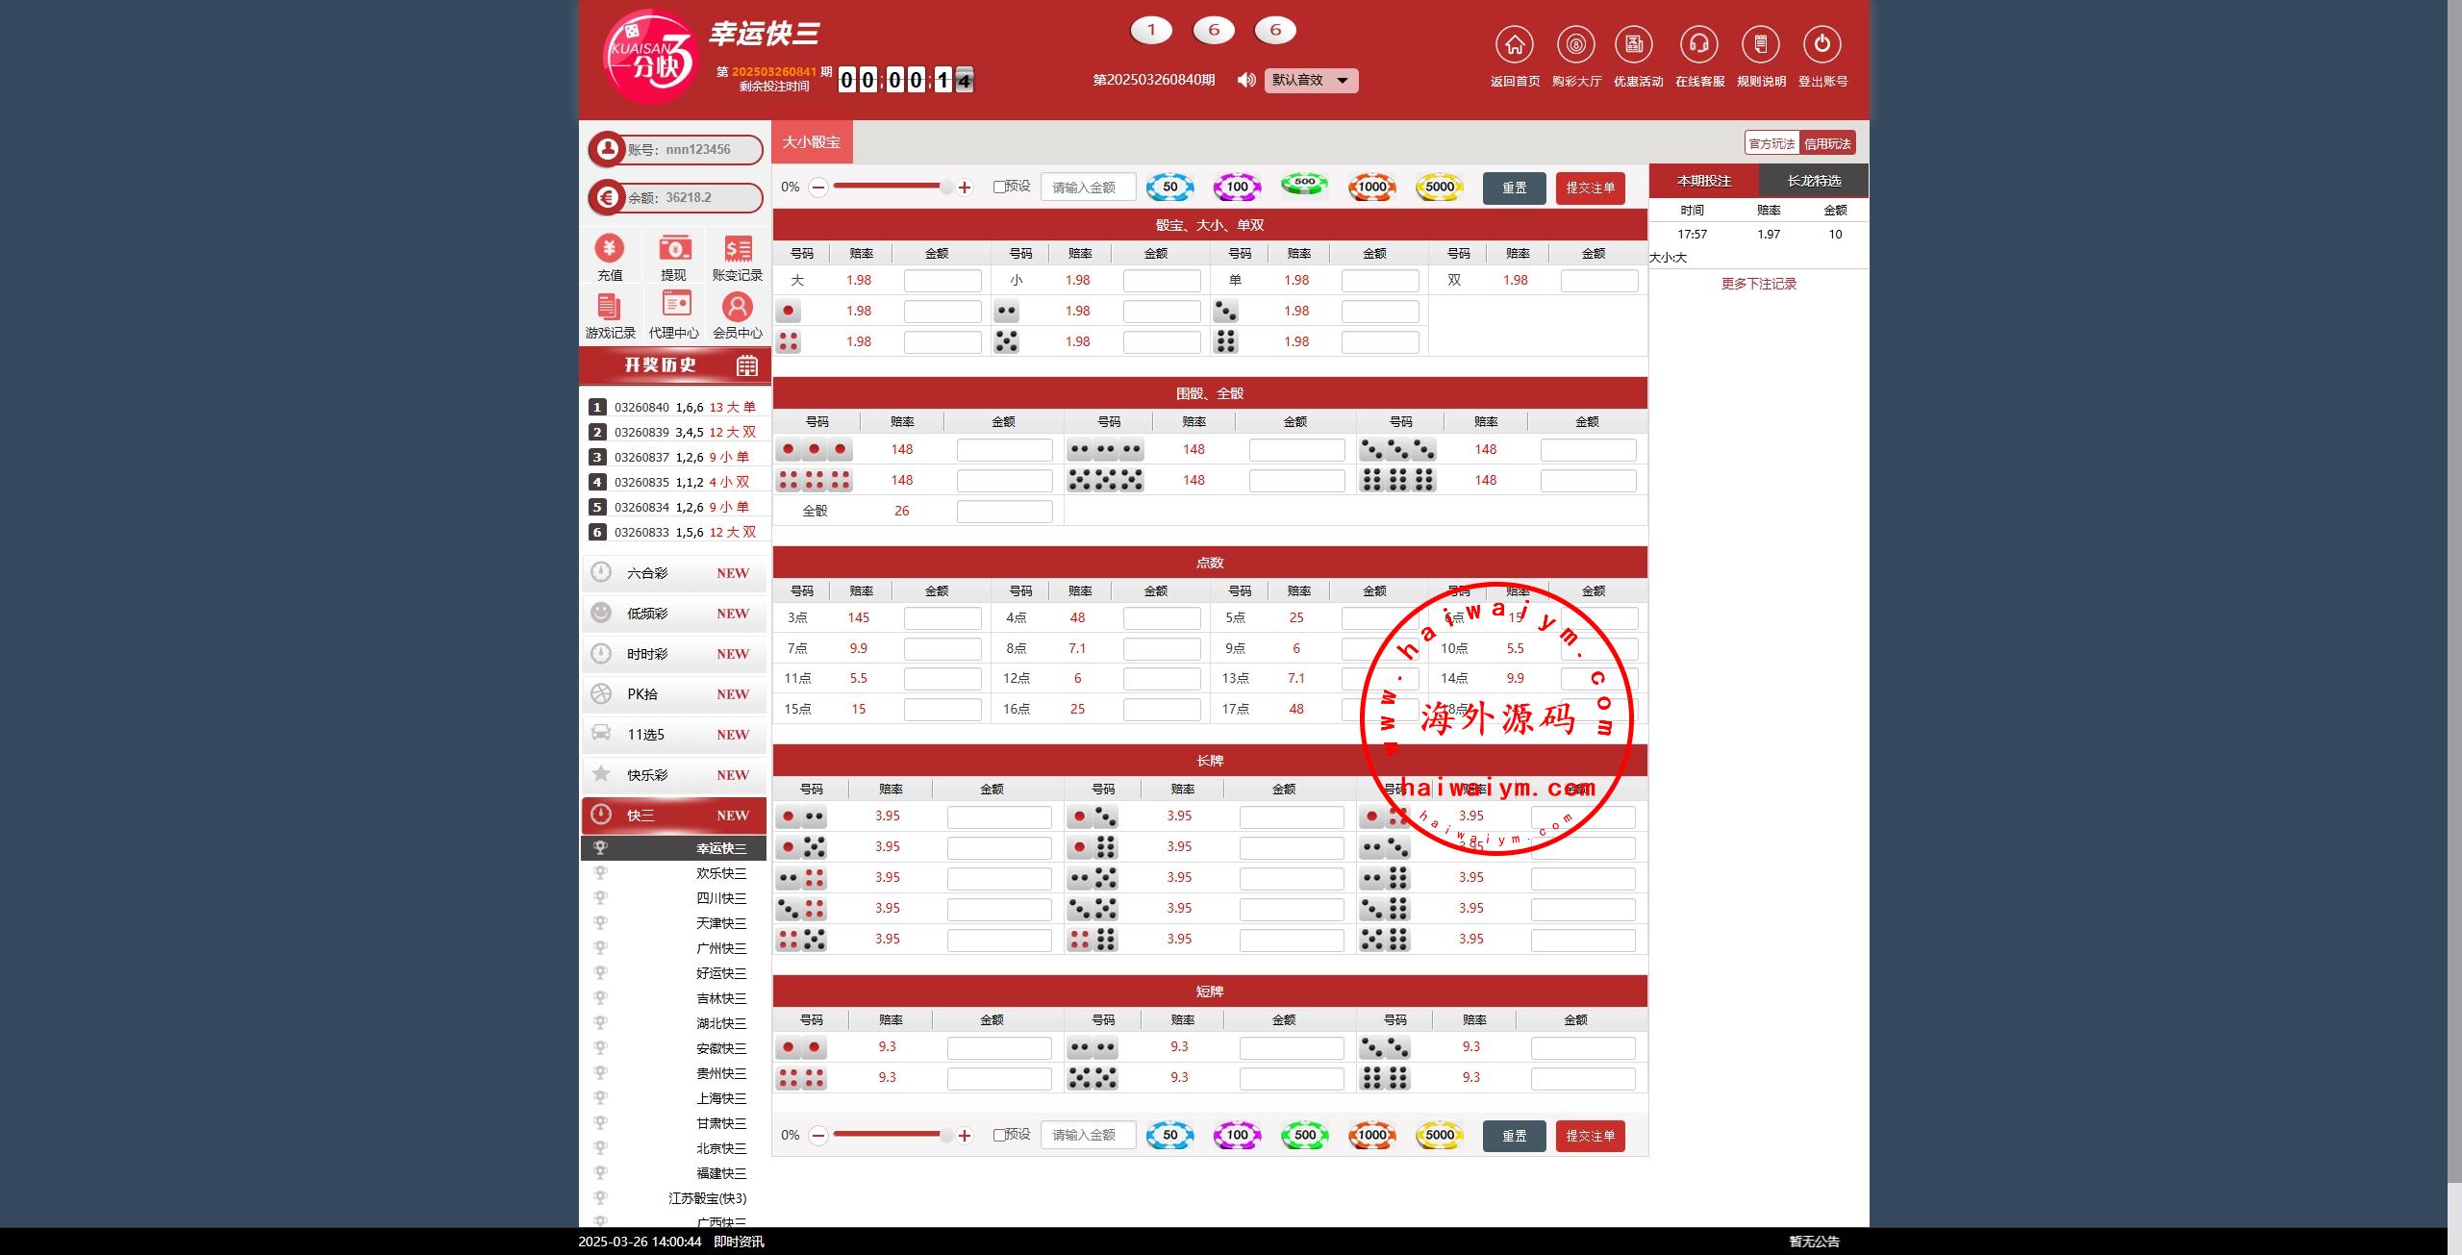
Task: Select 欢乐快三 in the game list
Action: [720, 873]
